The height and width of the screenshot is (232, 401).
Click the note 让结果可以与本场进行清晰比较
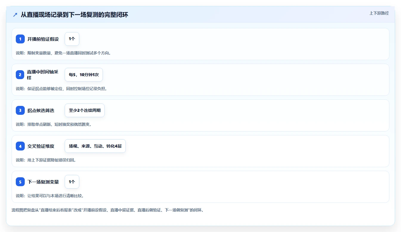click(50, 196)
